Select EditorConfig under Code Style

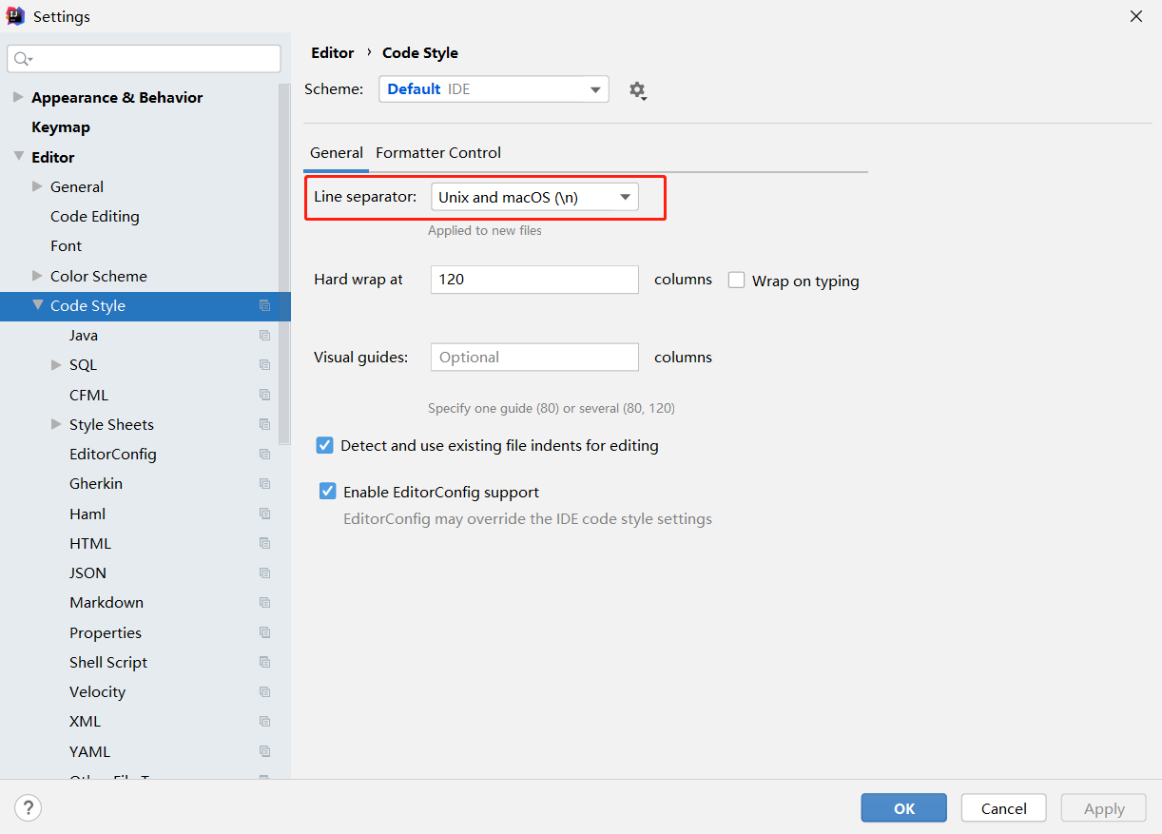(113, 455)
